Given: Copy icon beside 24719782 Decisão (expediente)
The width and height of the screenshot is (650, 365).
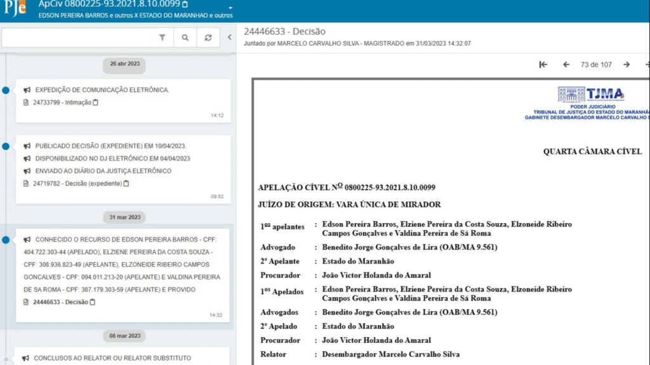Looking at the screenshot, I should pos(126,184).
